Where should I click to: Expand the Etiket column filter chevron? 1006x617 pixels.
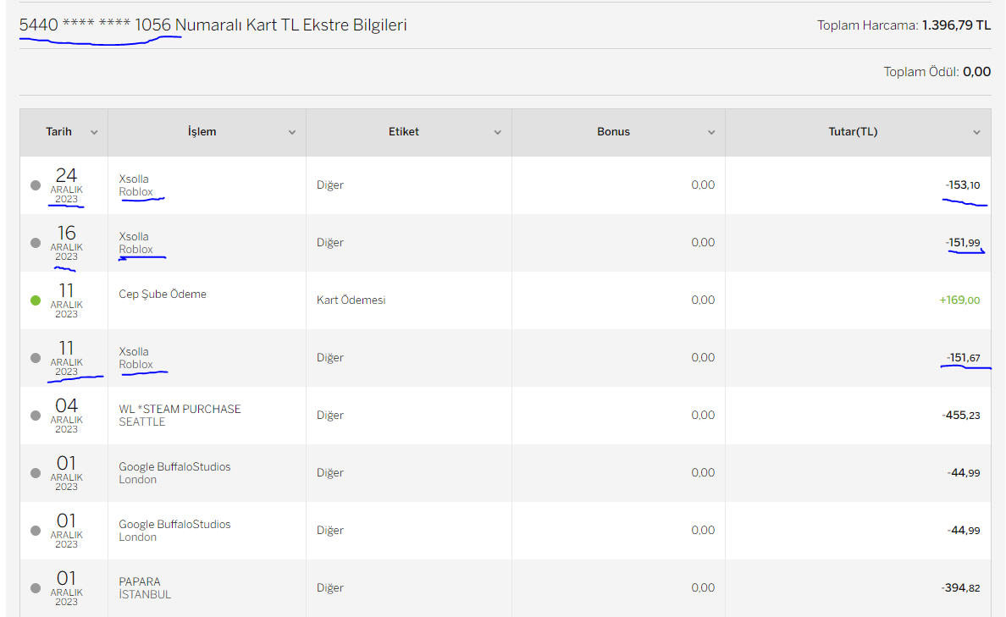point(497,132)
